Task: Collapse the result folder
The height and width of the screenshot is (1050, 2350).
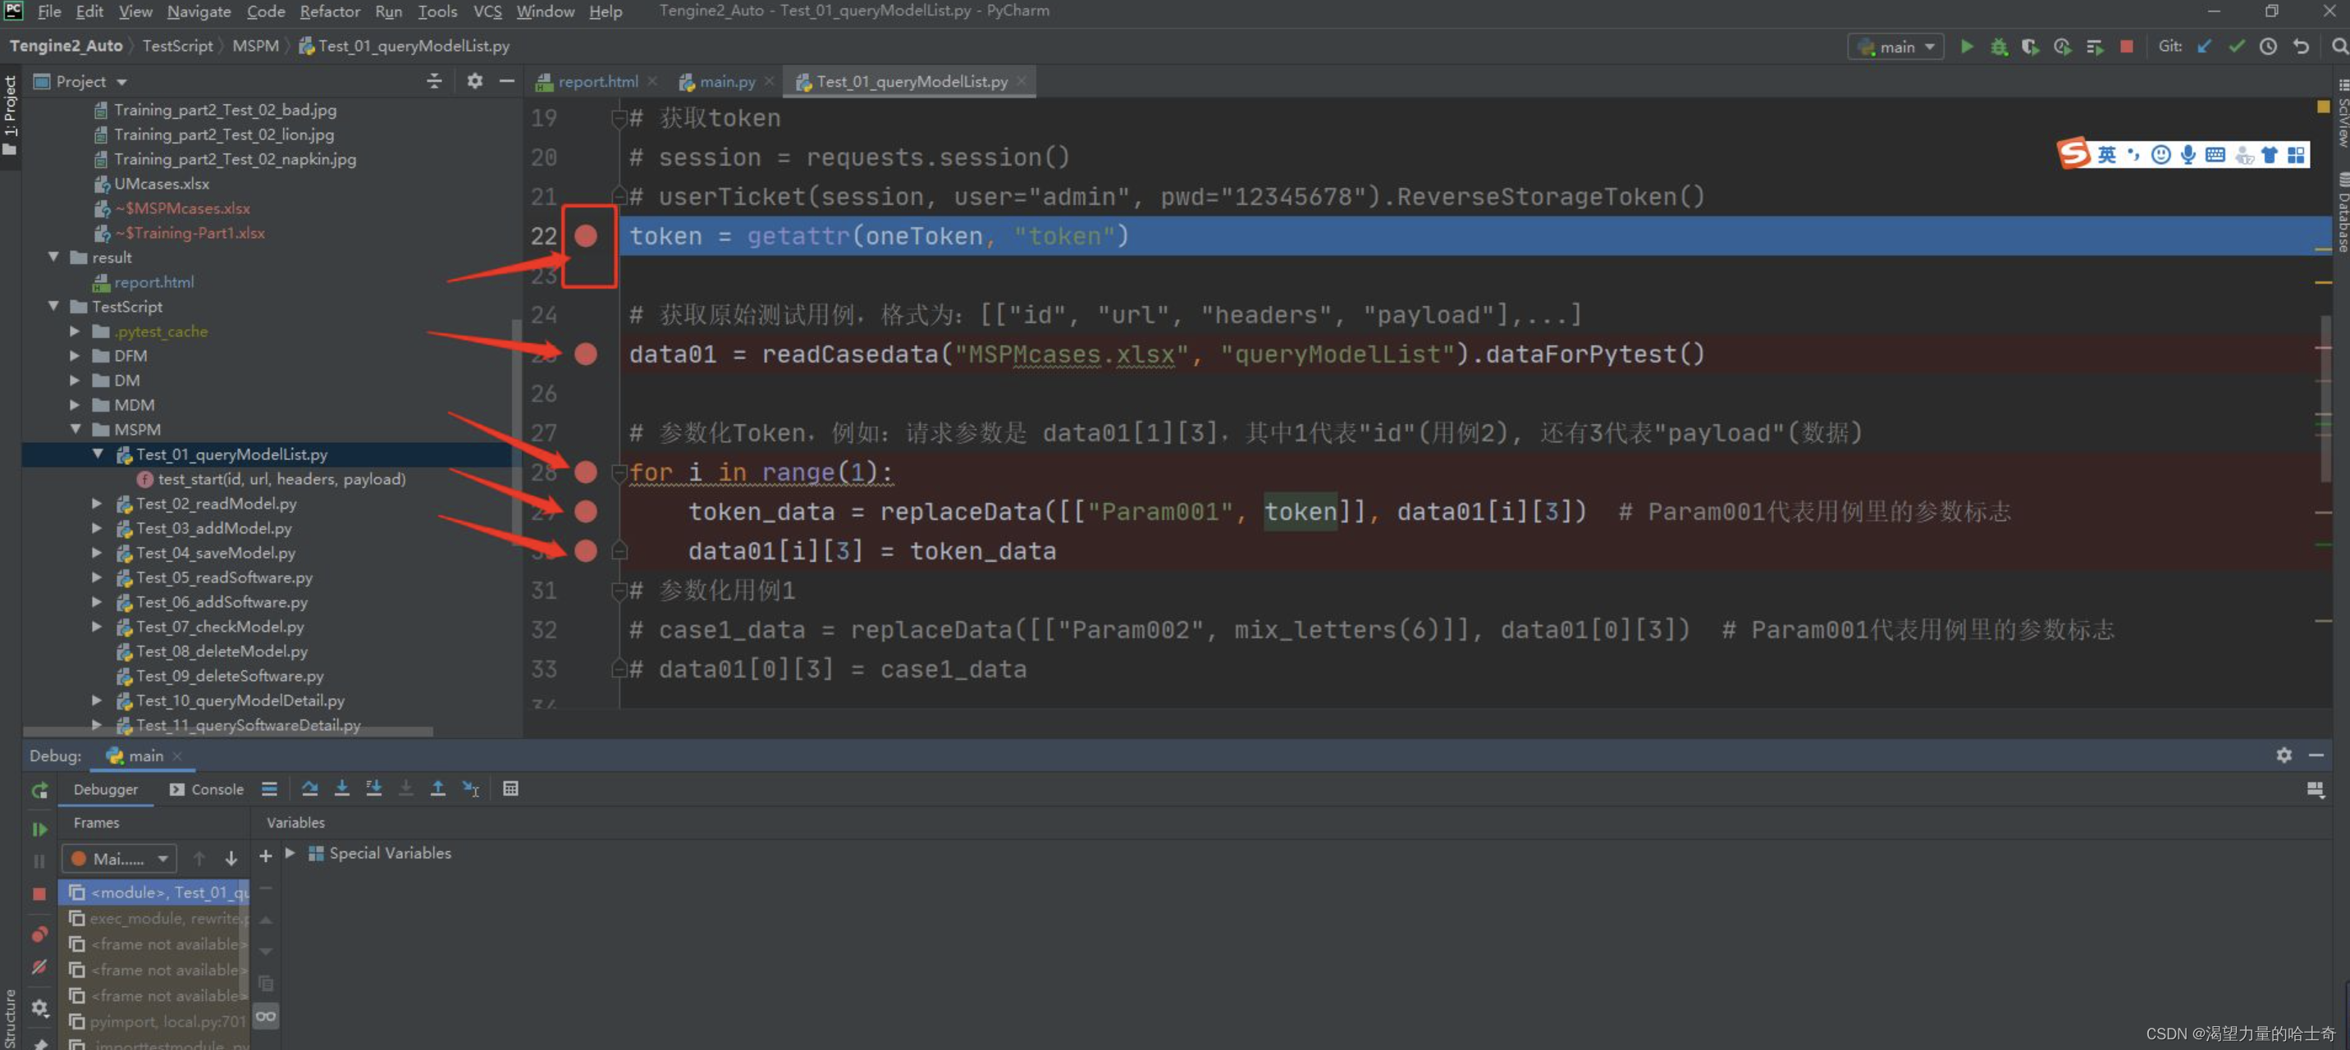Action: pos(54,258)
